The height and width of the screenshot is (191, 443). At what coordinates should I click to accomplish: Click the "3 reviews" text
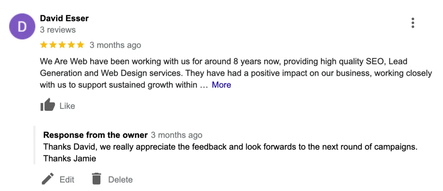click(x=58, y=30)
